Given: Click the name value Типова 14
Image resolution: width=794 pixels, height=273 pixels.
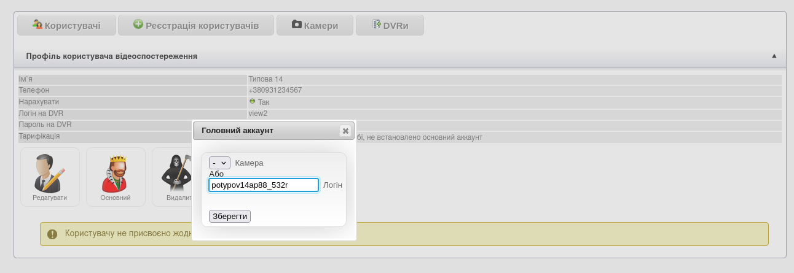Looking at the screenshot, I should click(x=265, y=79).
